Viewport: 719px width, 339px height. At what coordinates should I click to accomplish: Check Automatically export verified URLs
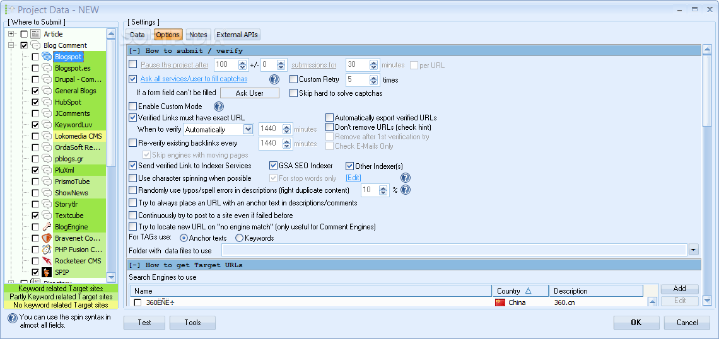[x=329, y=118]
